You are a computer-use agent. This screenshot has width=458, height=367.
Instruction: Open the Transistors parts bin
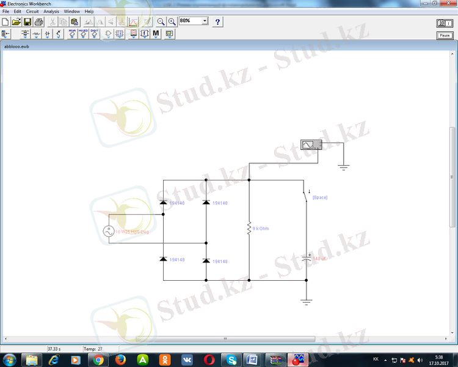pos(59,34)
